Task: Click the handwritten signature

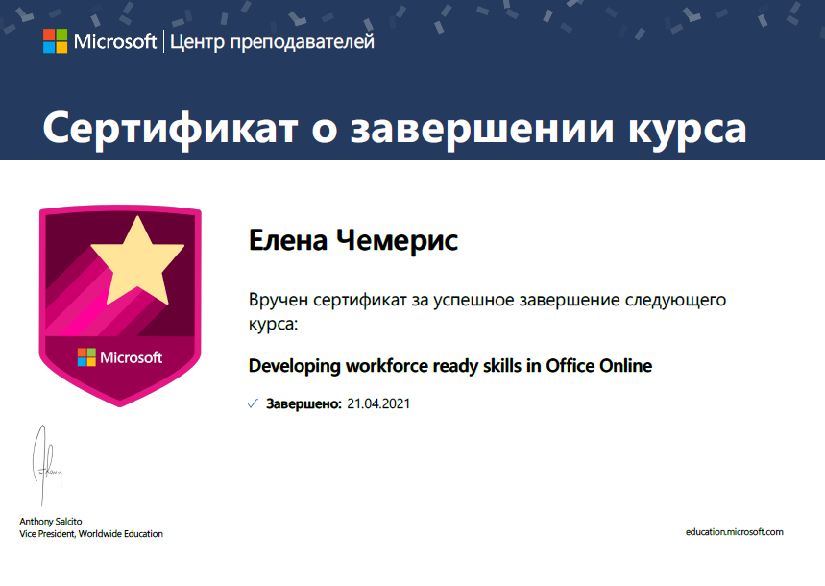Action: tap(47, 465)
